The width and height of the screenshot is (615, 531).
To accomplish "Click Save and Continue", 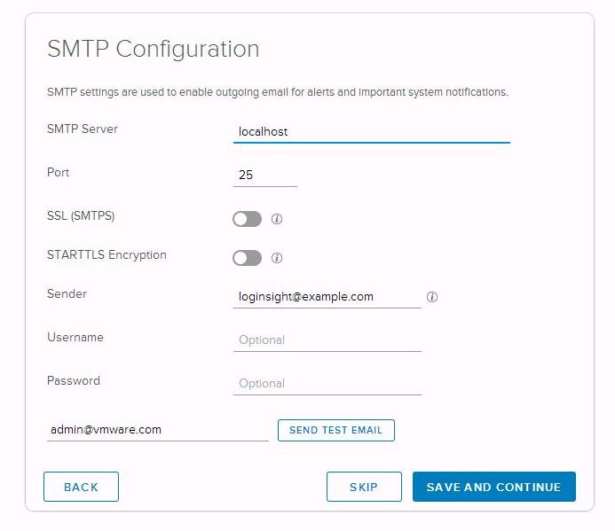I will click(x=493, y=487).
